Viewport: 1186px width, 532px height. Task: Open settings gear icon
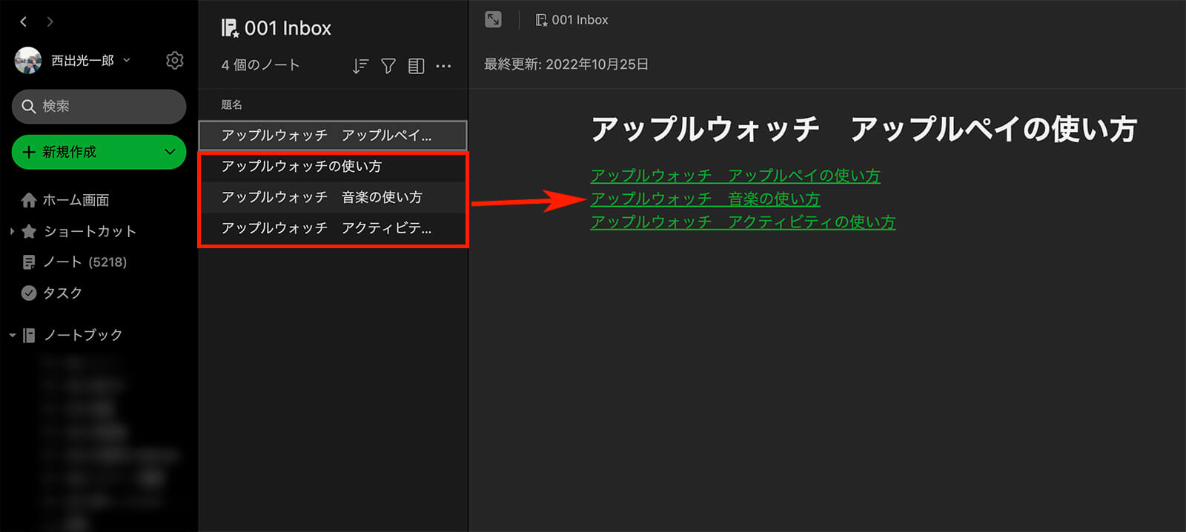pos(175,60)
